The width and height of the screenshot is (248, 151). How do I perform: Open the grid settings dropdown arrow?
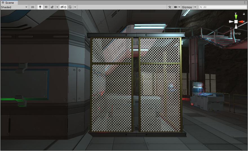coord(75,7)
